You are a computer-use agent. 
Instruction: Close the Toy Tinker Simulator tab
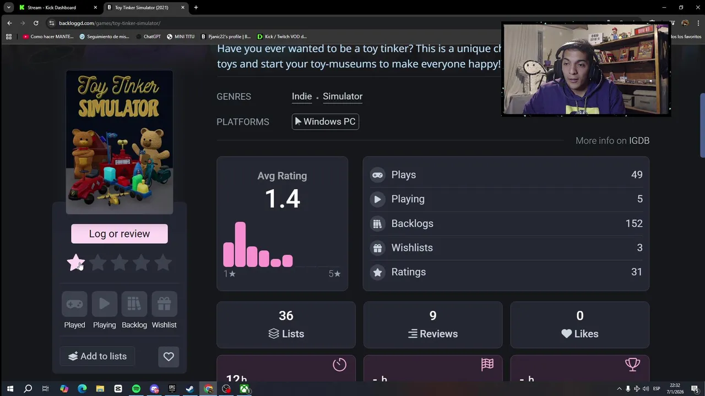click(182, 8)
